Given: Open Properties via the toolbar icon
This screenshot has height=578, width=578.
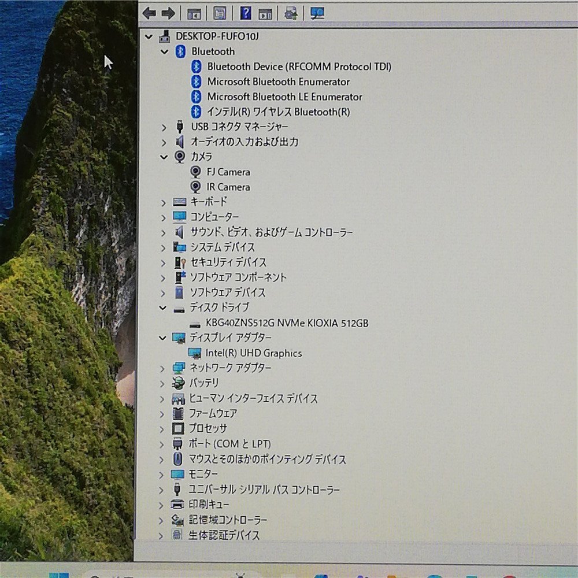Looking at the screenshot, I should click(x=220, y=13).
